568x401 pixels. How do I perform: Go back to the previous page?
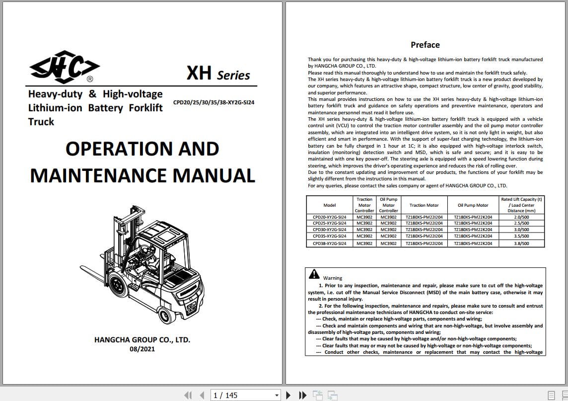202,395
